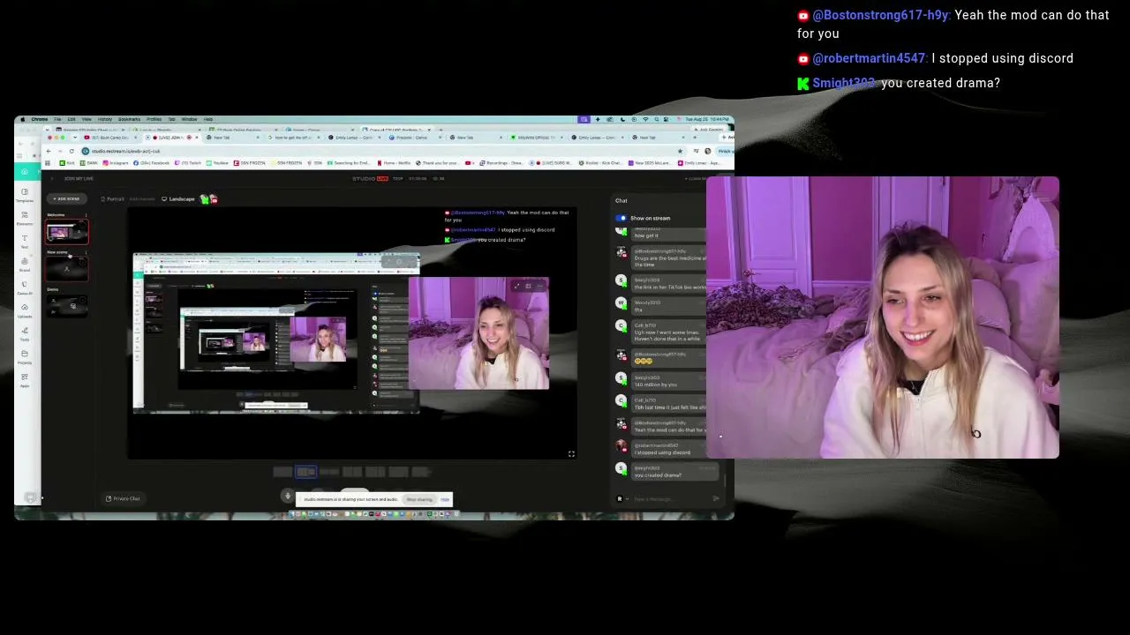The width and height of the screenshot is (1130, 635).
Task: Switch to Landscape layout
Action: 178,198
